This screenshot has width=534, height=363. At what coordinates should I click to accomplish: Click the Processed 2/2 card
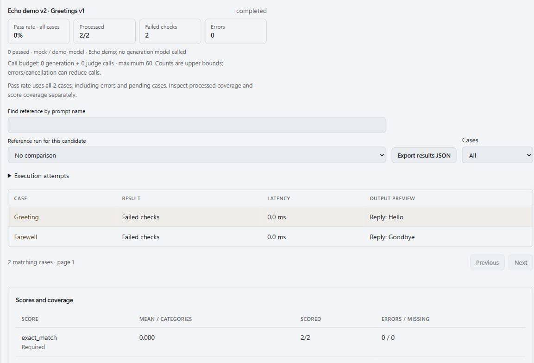[104, 32]
